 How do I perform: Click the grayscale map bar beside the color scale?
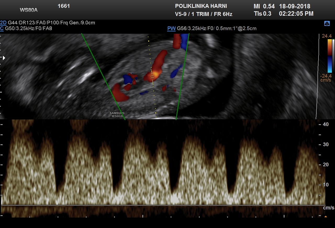[333, 56]
